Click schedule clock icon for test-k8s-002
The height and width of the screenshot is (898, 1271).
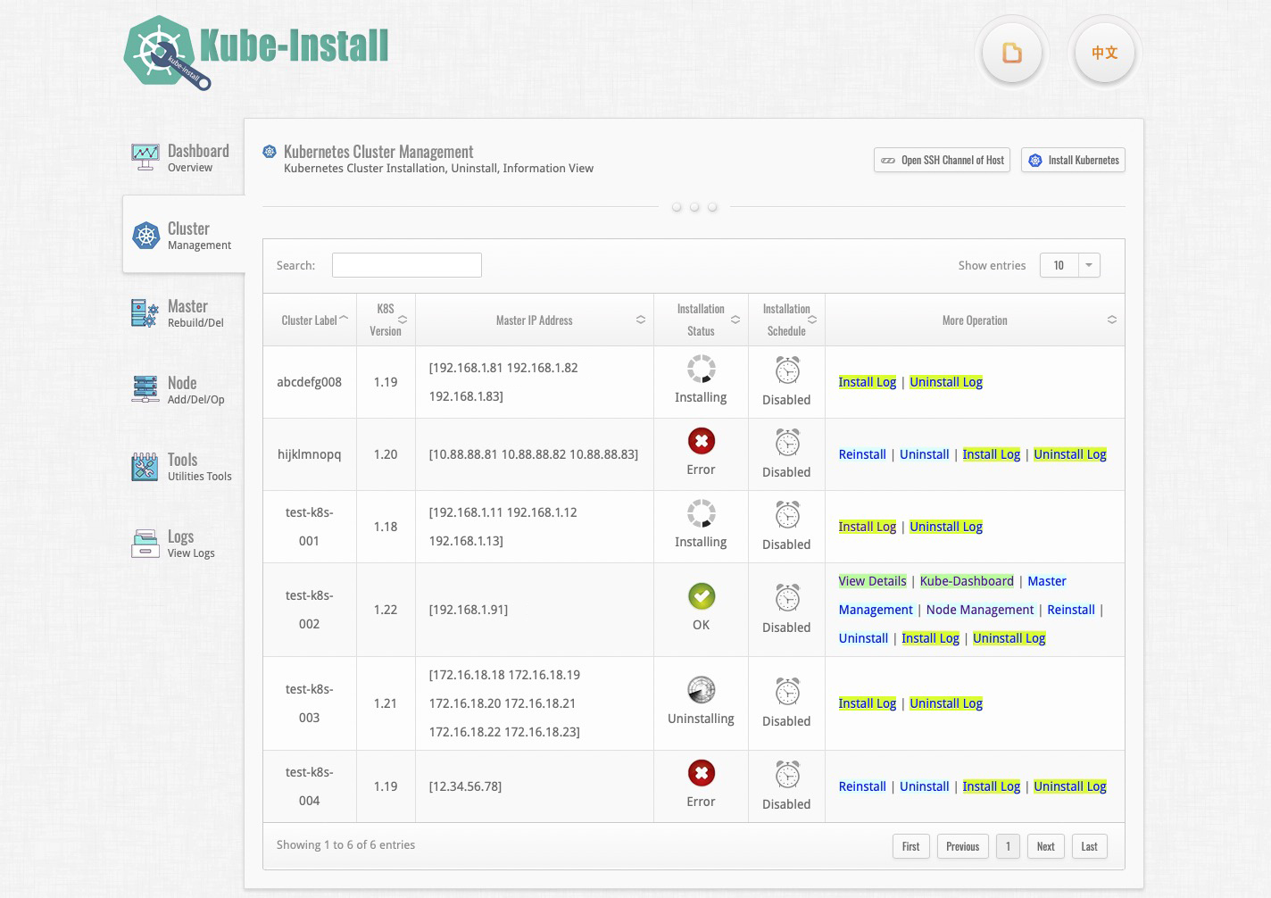click(x=787, y=597)
